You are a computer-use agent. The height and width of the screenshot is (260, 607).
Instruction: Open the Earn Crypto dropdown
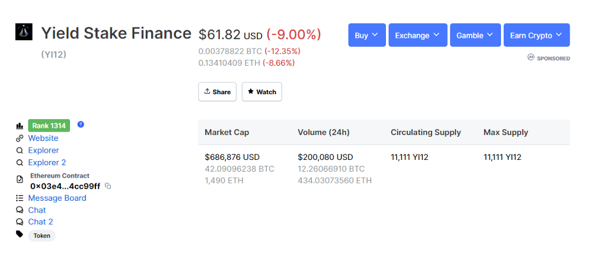tap(536, 36)
